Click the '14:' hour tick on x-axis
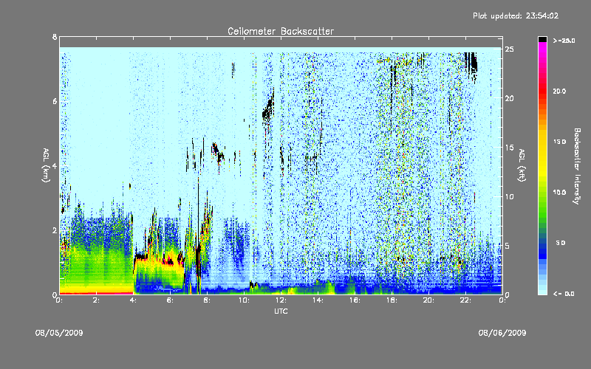 (318, 300)
